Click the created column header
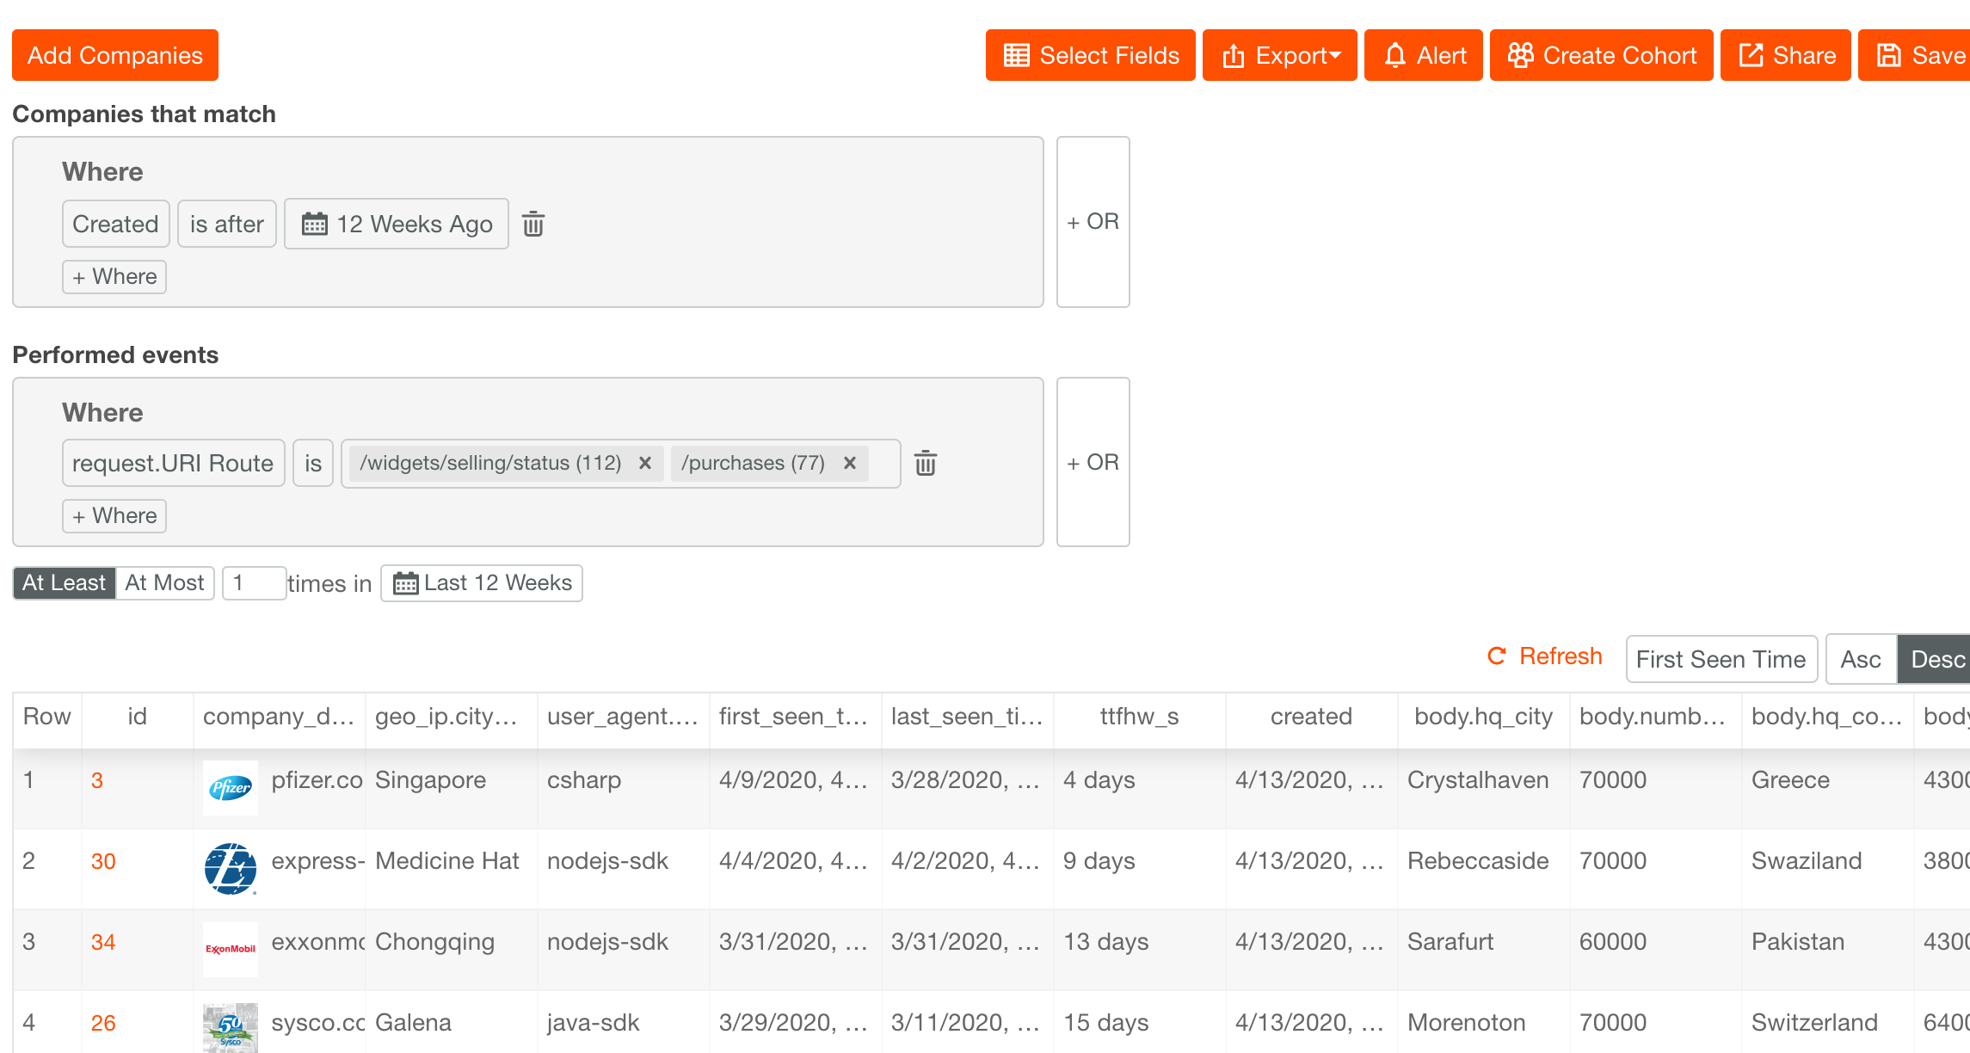 coord(1311,717)
